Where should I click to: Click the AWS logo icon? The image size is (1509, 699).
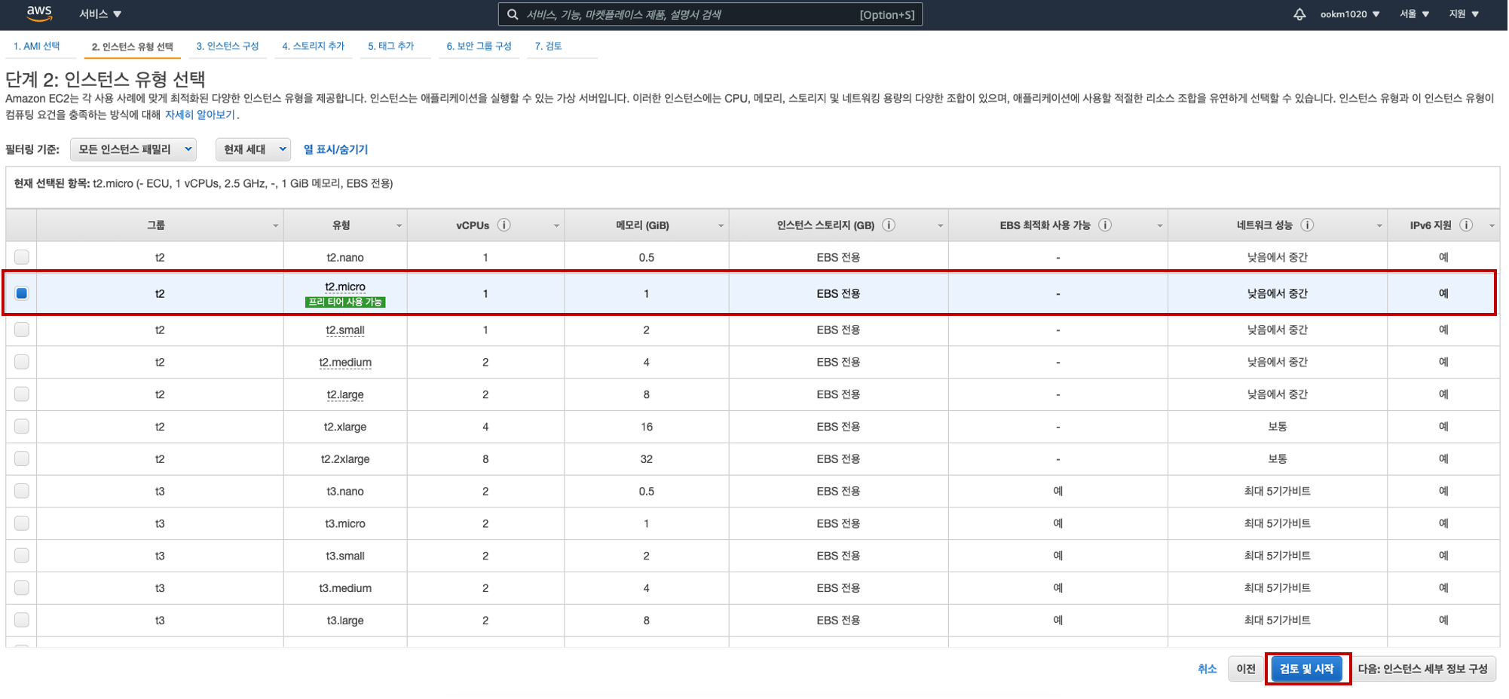point(39,14)
